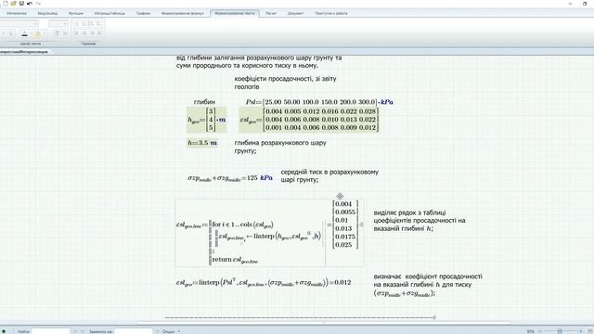Select the Форматирование текста ribbon tab
The width and height of the screenshot is (594, 334).
coord(235,13)
